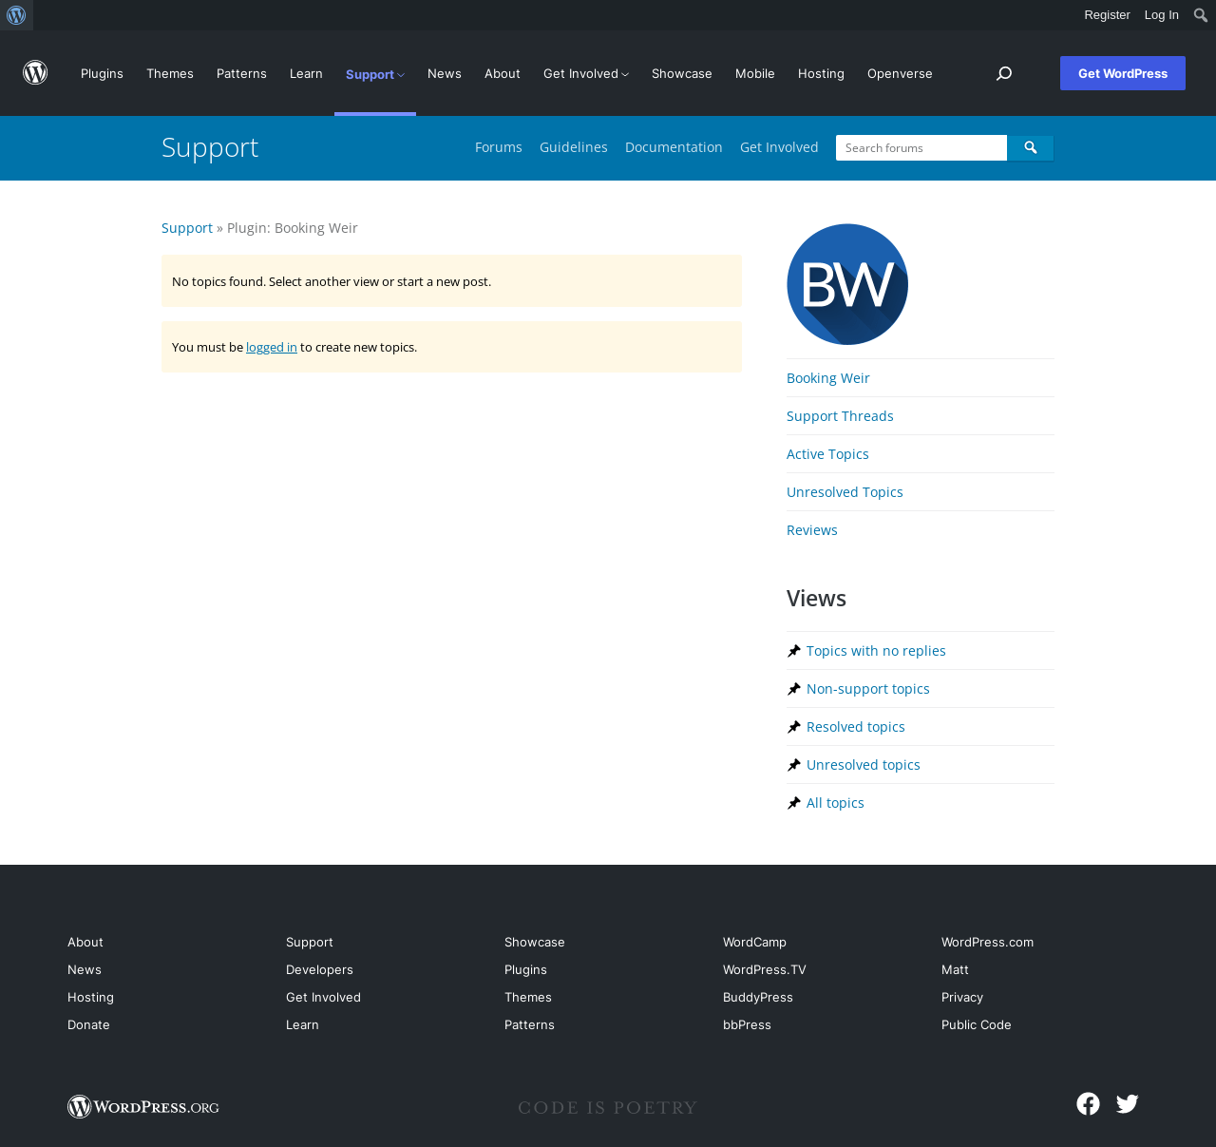1216x1147 pixels.
Task: View Unresolved topics in Views list
Action: click(864, 765)
